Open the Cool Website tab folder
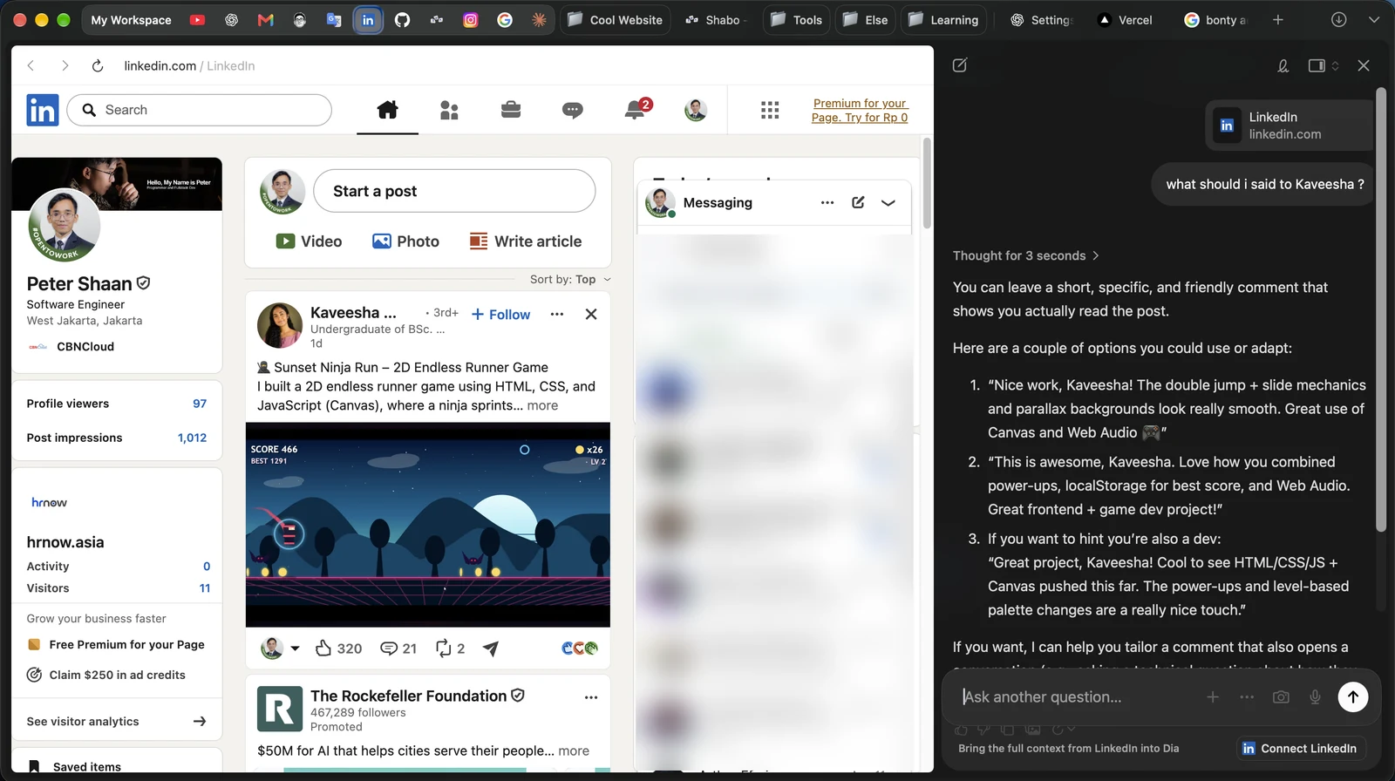Screen dimensions: 1395x781 (616, 20)
